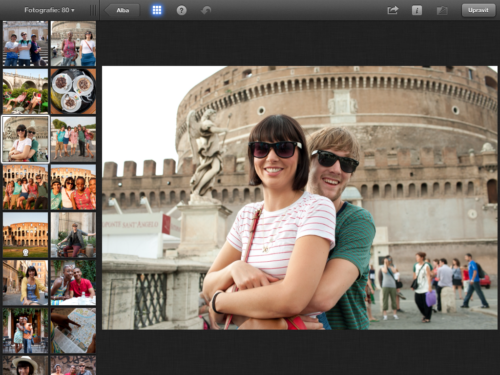The height and width of the screenshot is (375, 500).
Task: Tap the large couple photo in viewer
Action: coord(299,198)
